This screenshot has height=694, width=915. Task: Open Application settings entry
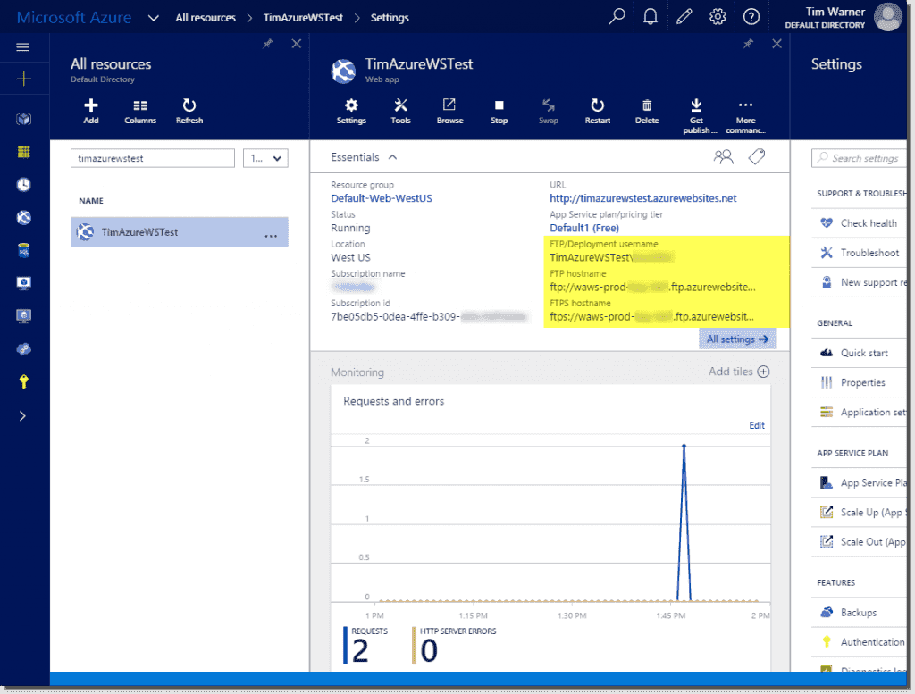pos(859,413)
